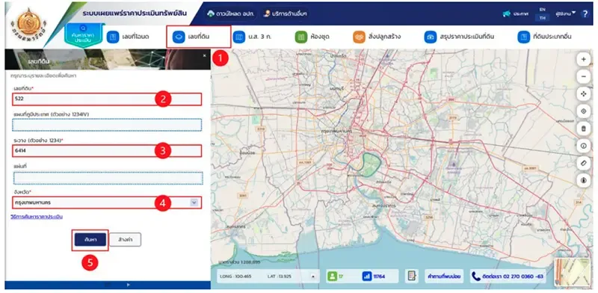The height and width of the screenshot is (293, 598).
Task: Click the เลขที่ดิน input containing 522
Action: click(x=106, y=99)
